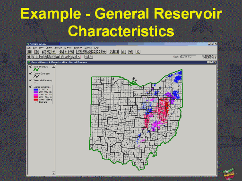242x181 pixels.
Task: Open the Graphics menu
Action: 78,48
